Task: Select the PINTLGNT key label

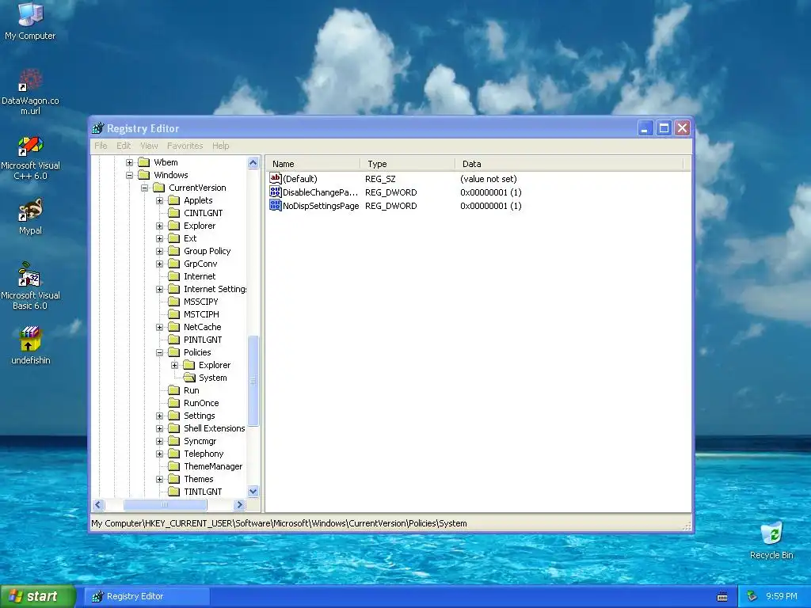Action: point(203,340)
